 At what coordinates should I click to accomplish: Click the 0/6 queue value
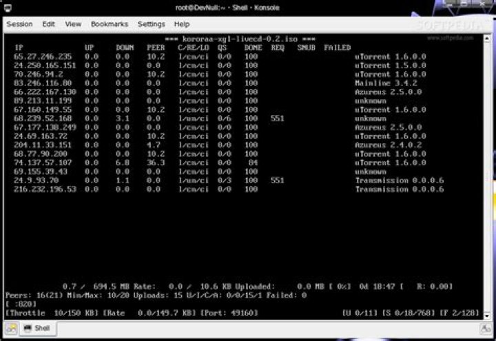click(225, 118)
